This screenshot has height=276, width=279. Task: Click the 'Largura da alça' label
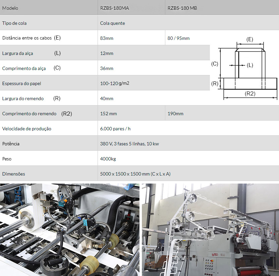pyautogui.click(x=18, y=54)
